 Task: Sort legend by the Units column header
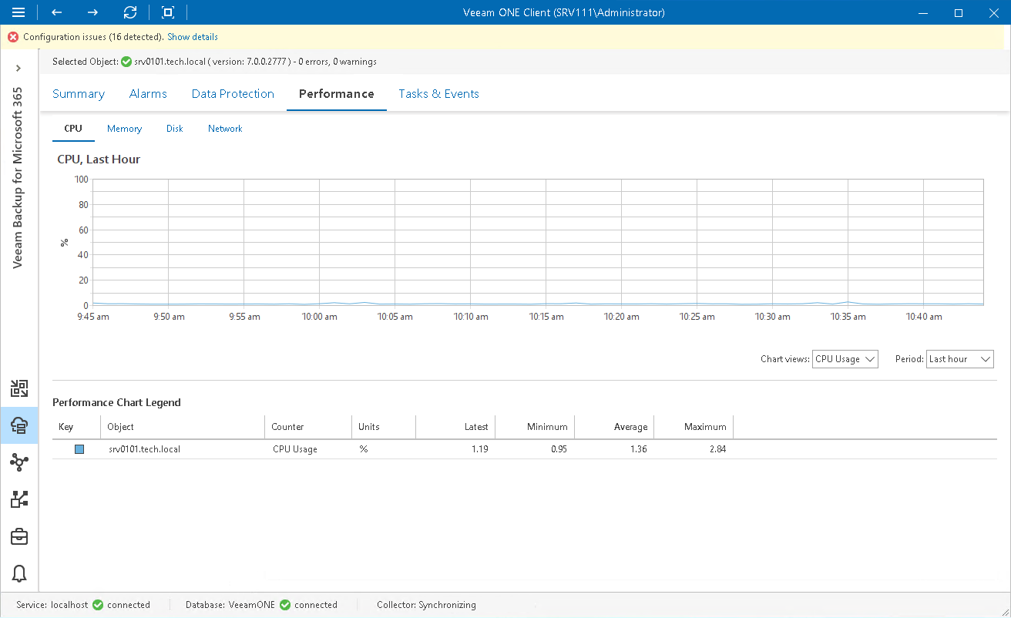click(384, 427)
